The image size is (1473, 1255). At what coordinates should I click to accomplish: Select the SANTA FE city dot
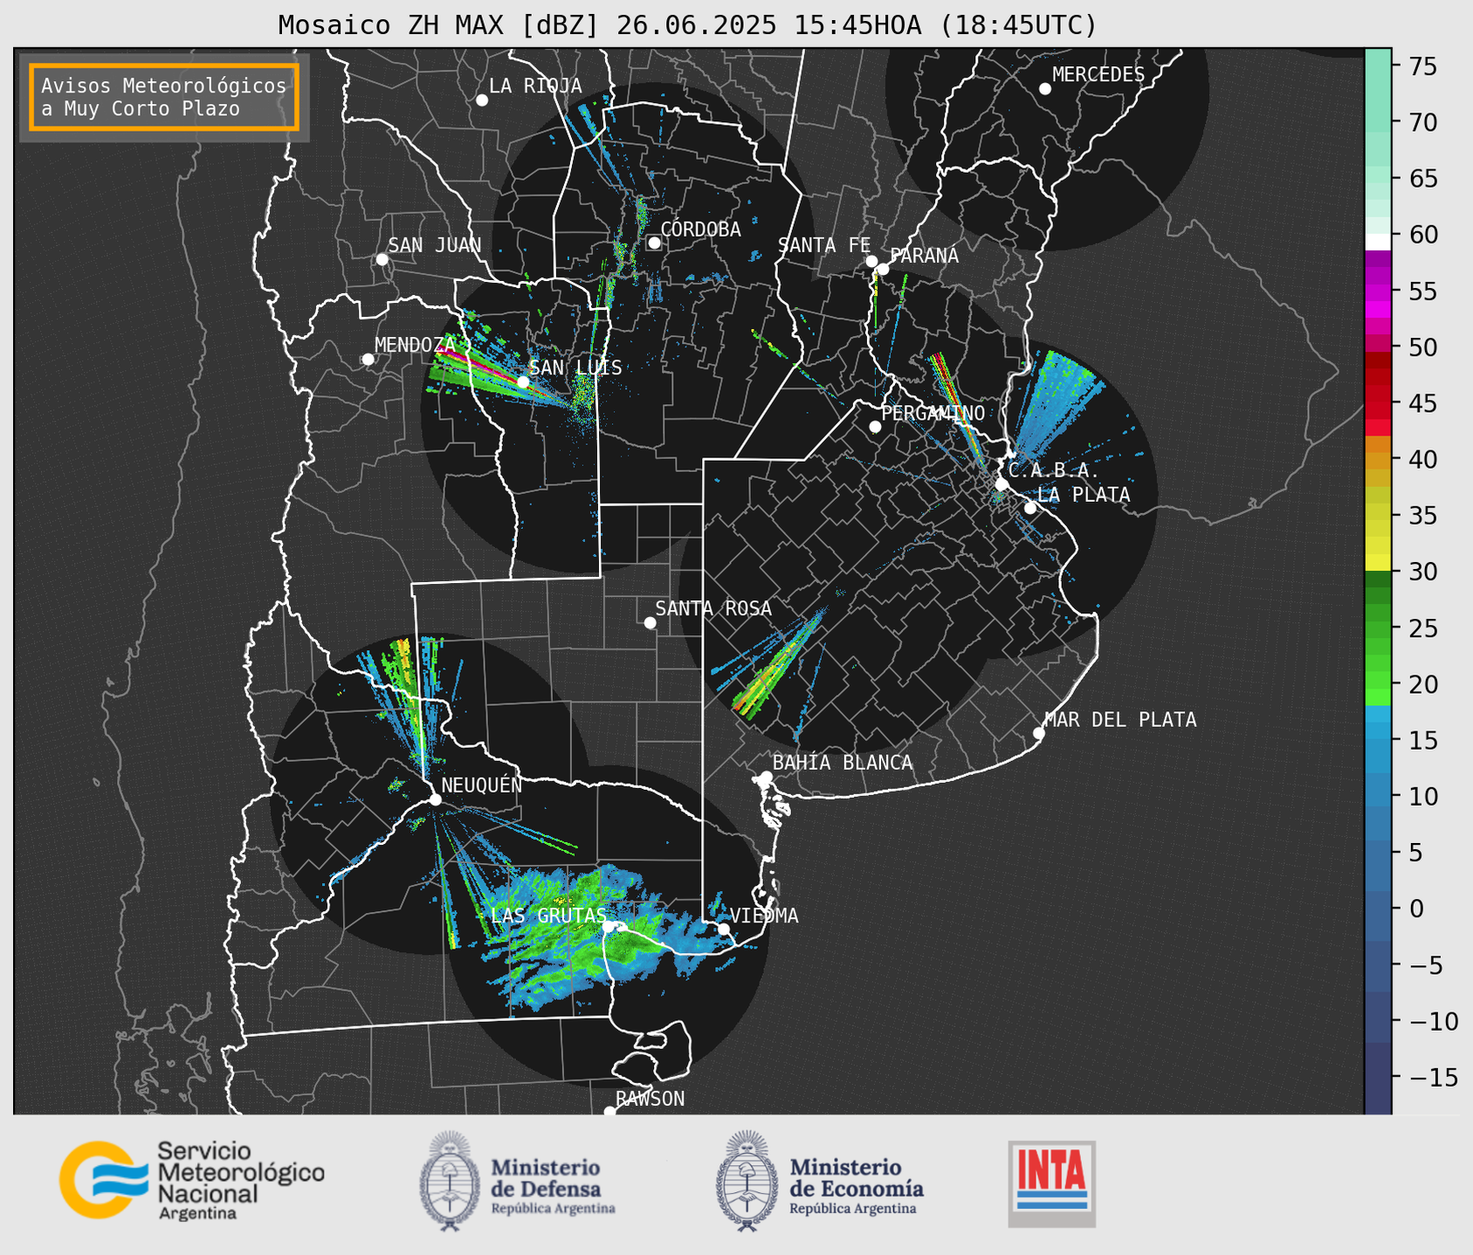click(x=871, y=261)
